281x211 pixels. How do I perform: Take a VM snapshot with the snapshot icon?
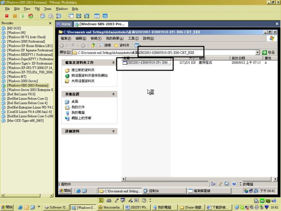[43, 16]
